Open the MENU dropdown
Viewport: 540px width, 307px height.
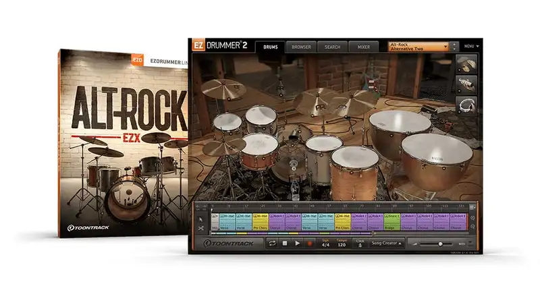pos(471,46)
